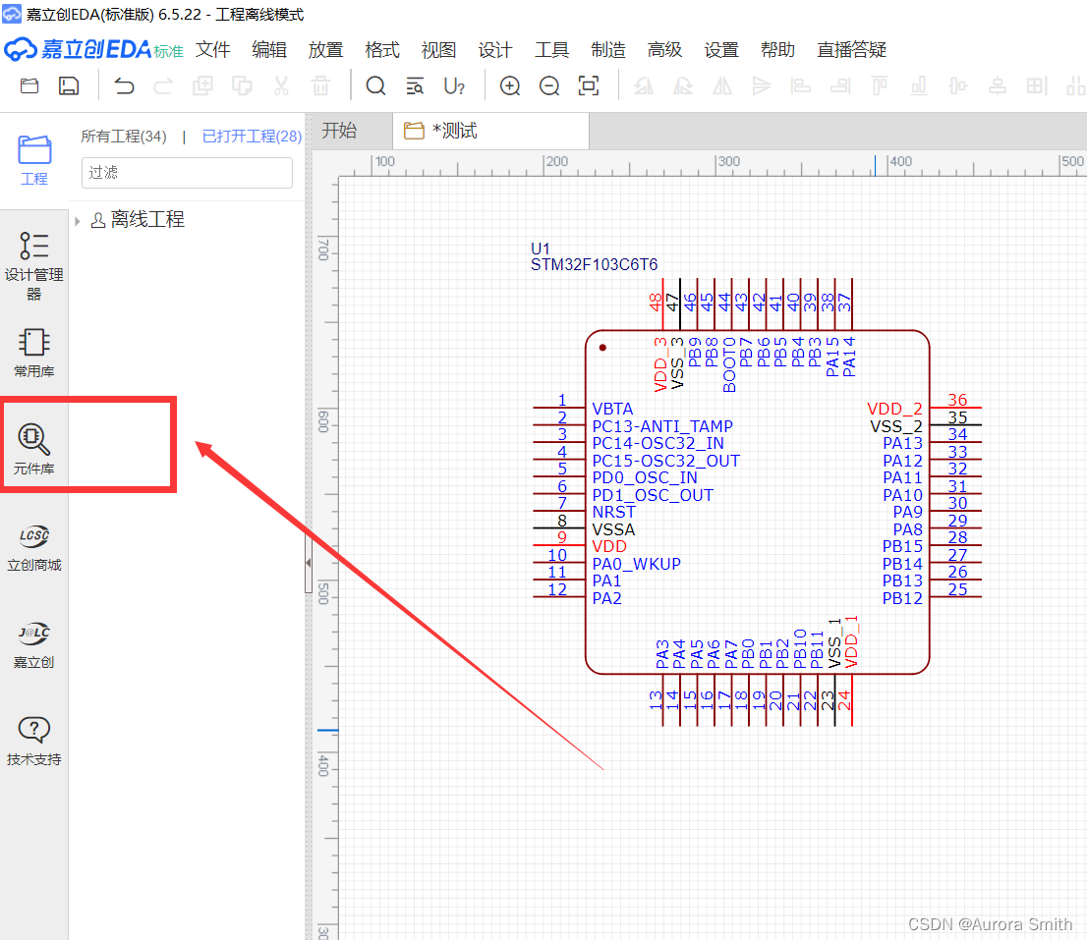The width and height of the screenshot is (1087, 940).
Task: Click the align left toolbar icon
Action: (801, 85)
